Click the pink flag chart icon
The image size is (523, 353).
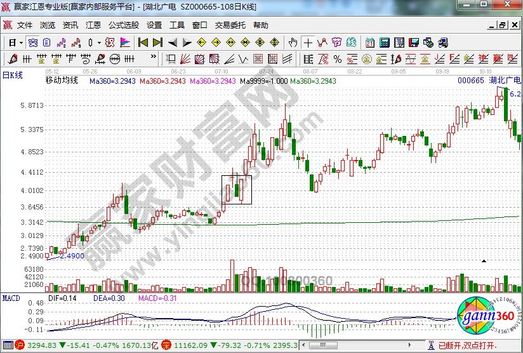125,43
